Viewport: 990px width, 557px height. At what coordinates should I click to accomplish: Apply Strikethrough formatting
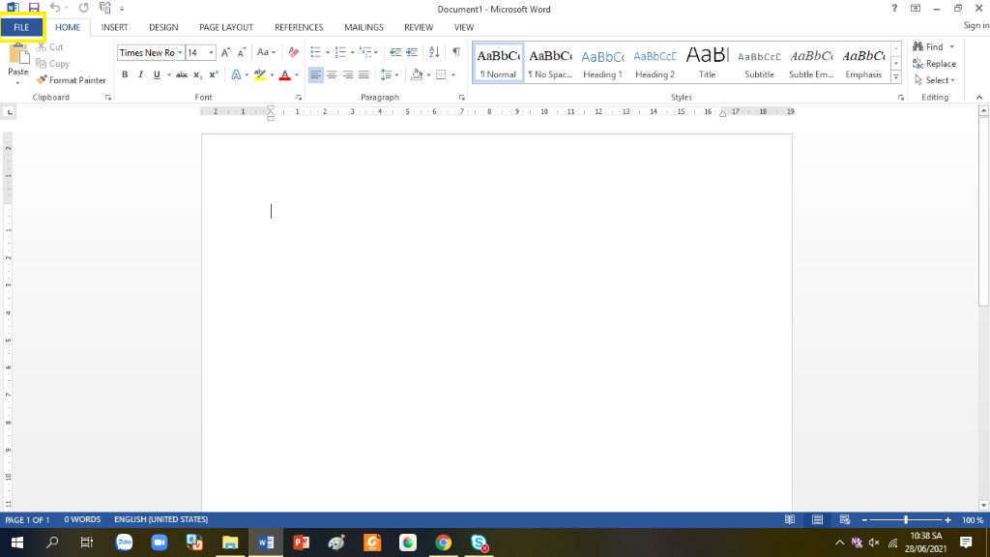(x=182, y=74)
